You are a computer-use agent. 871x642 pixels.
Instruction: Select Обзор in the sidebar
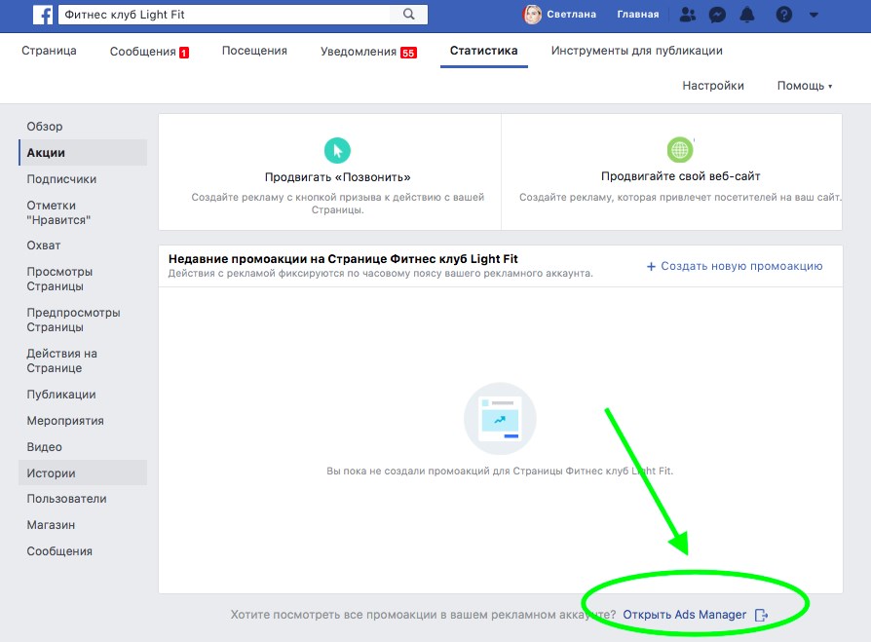pyautogui.click(x=45, y=127)
